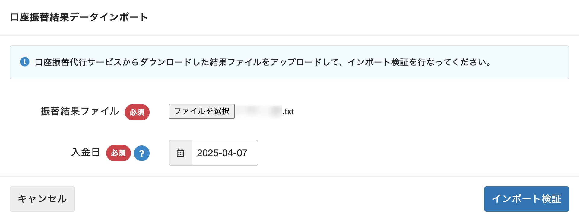The height and width of the screenshot is (221, 579).
Task: Click the .txt extension after file button
Action: click(288, 112)
